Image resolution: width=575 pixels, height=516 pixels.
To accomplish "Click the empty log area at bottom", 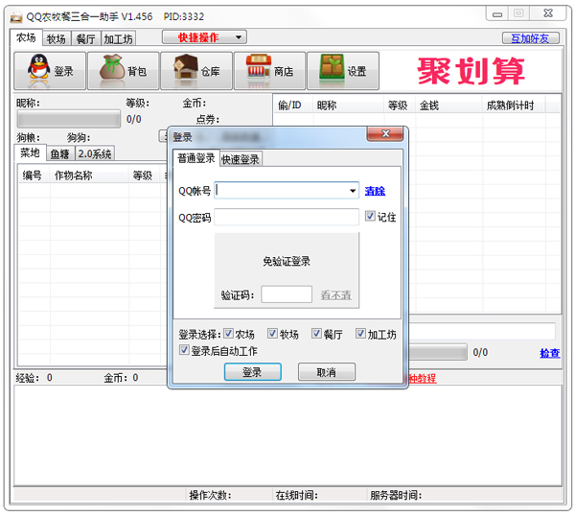I will point(287,436).
